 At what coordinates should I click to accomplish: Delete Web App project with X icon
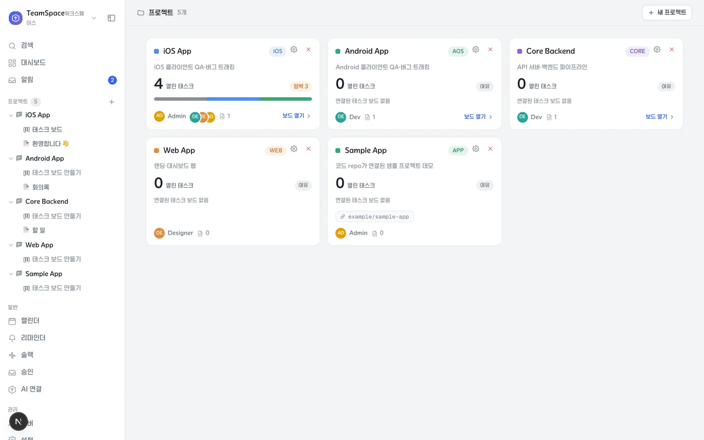tap(308, 149)
